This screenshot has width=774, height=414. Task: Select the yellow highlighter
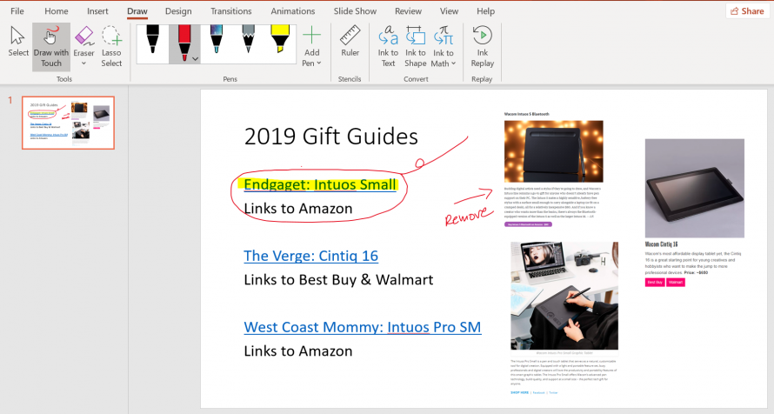coord(280,38)
